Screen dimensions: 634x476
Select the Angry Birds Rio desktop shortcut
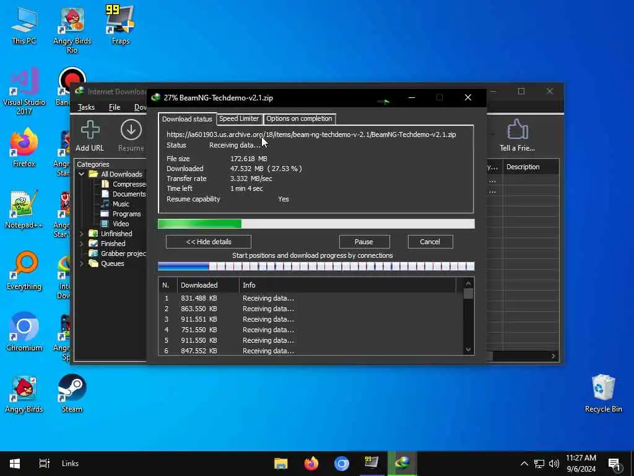pyautogui.click(x=72, y=30)
